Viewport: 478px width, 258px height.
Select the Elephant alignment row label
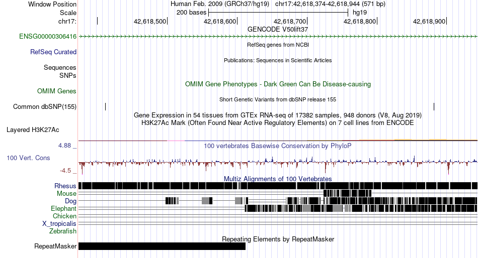[63, 208]
